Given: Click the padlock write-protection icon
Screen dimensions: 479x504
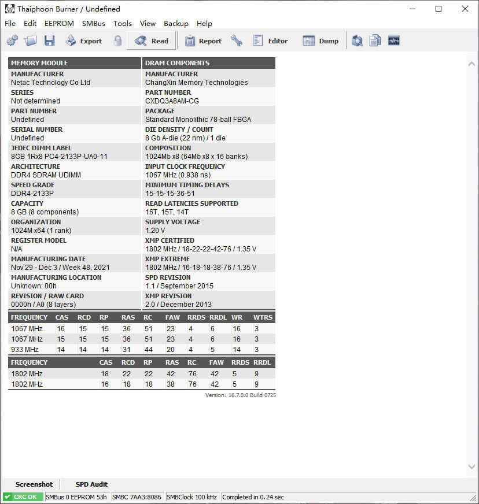Looking at the screenshot, I should pos(118,41).
